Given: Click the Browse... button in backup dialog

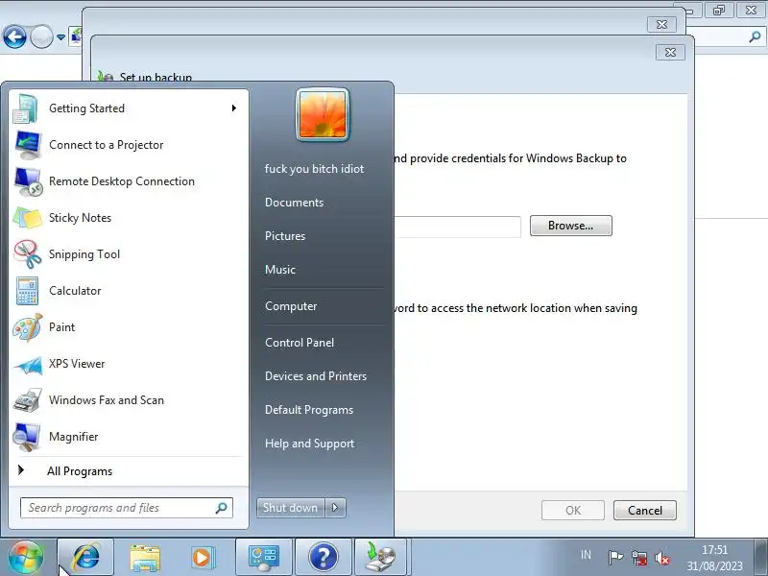Looking at the screenshot, I should pyautogui.click(x=570, y=226).
